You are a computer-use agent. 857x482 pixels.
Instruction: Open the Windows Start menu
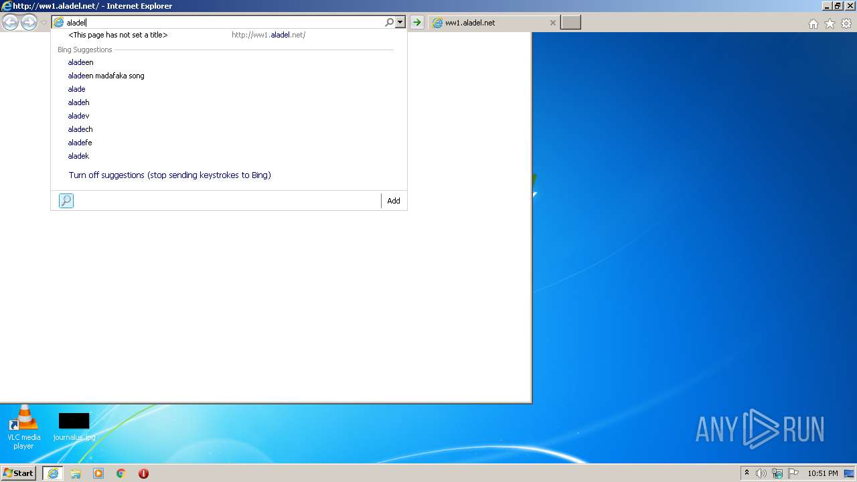(x=19, y=473)
